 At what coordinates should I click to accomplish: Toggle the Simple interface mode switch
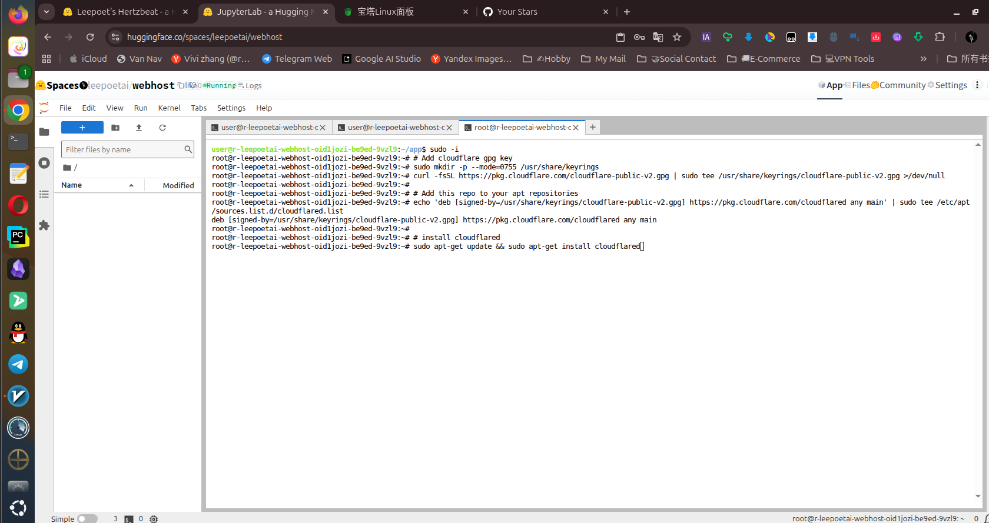pyautogui.click(x=87, y=519)
